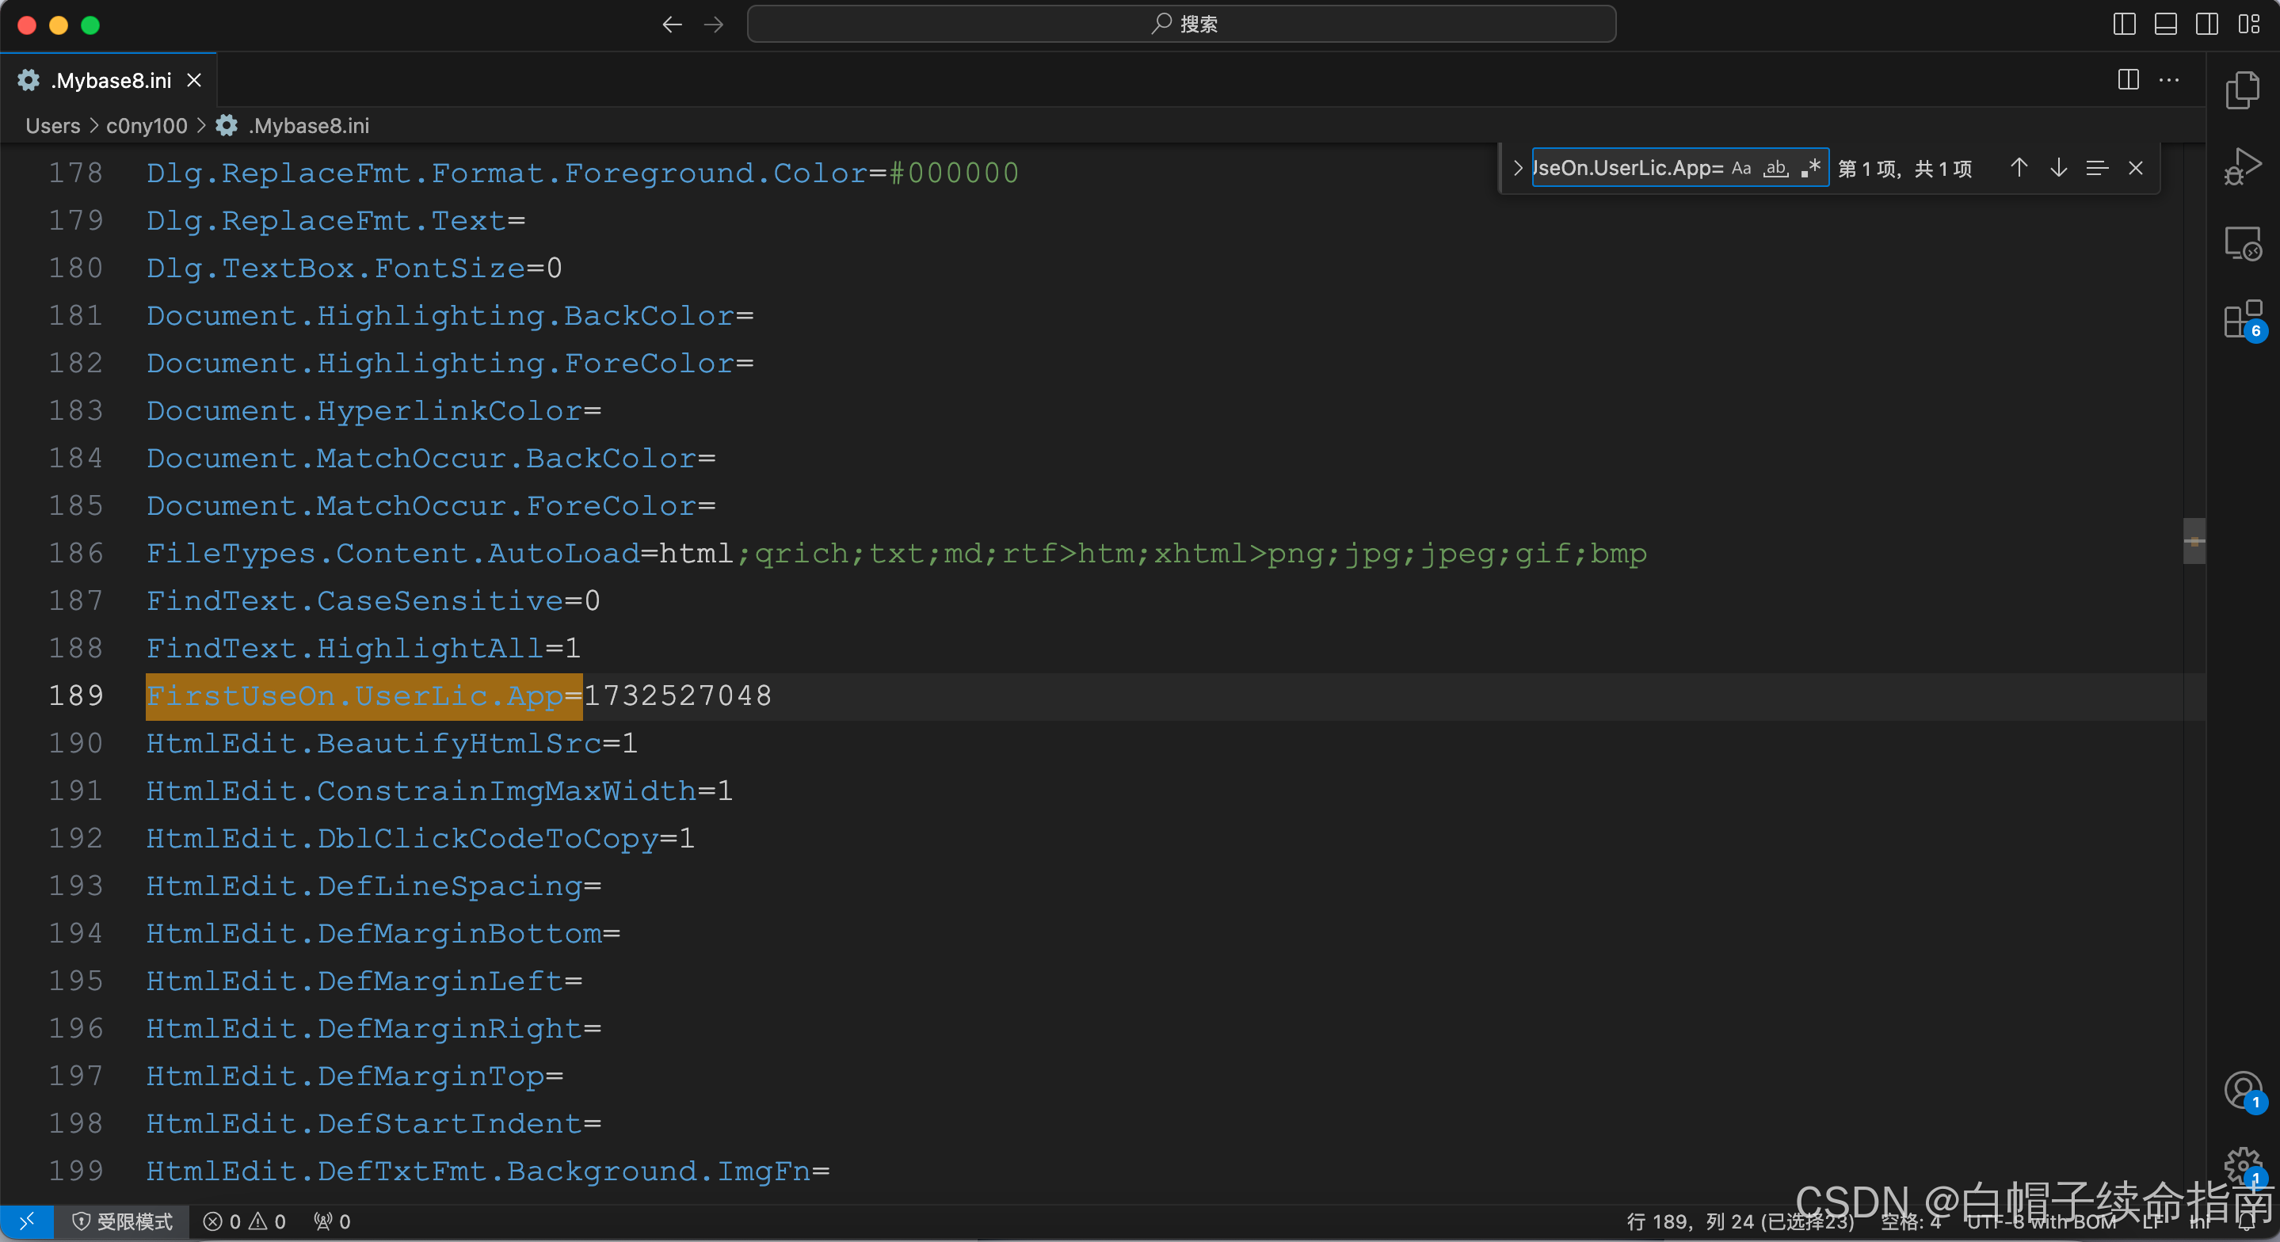
Task: Open problems count in status bar
Action: [x=244, y=1221]
